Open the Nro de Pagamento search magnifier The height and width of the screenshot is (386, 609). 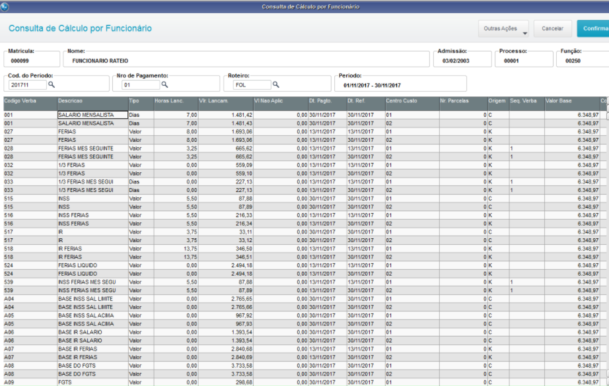[x=164, y=84]
